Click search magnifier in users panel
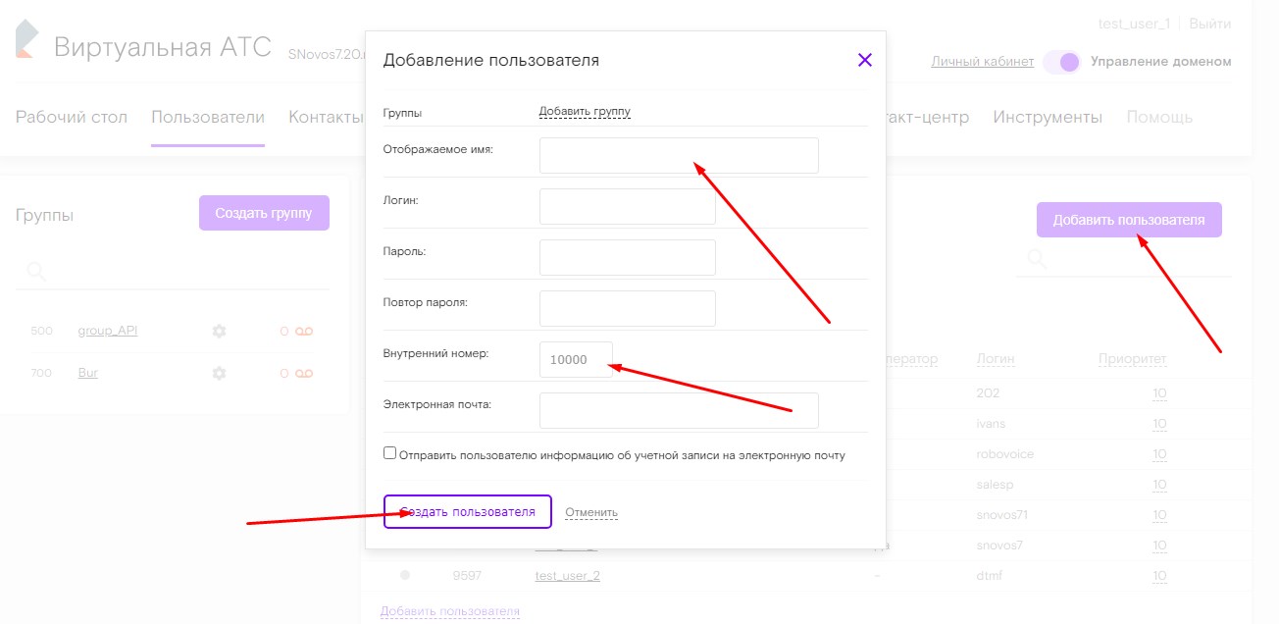Screen dimensions: 1279x624 pyautogui.click(x=1036, y=259)
